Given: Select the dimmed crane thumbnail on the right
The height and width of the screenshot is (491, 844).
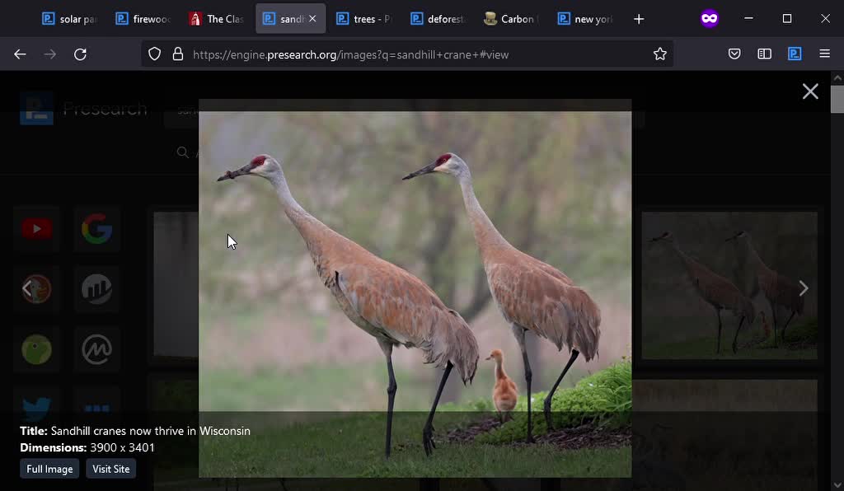Looking at the screenshot, I should point(729,285).
